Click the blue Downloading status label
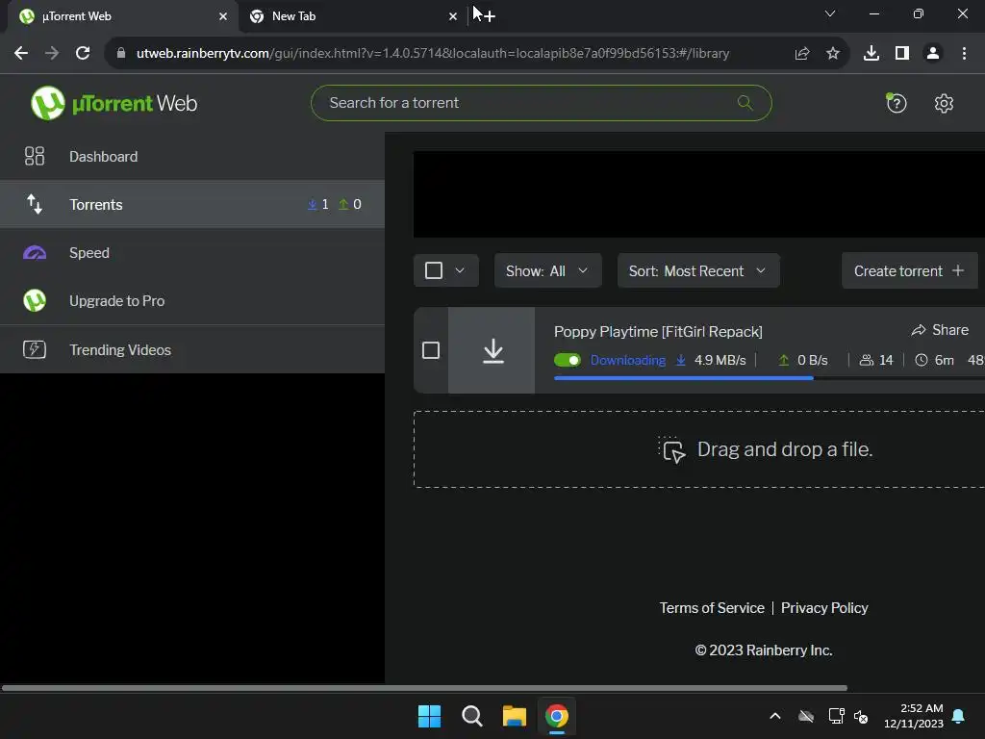This screenshot has width=985, height=739. click(627, 360)
